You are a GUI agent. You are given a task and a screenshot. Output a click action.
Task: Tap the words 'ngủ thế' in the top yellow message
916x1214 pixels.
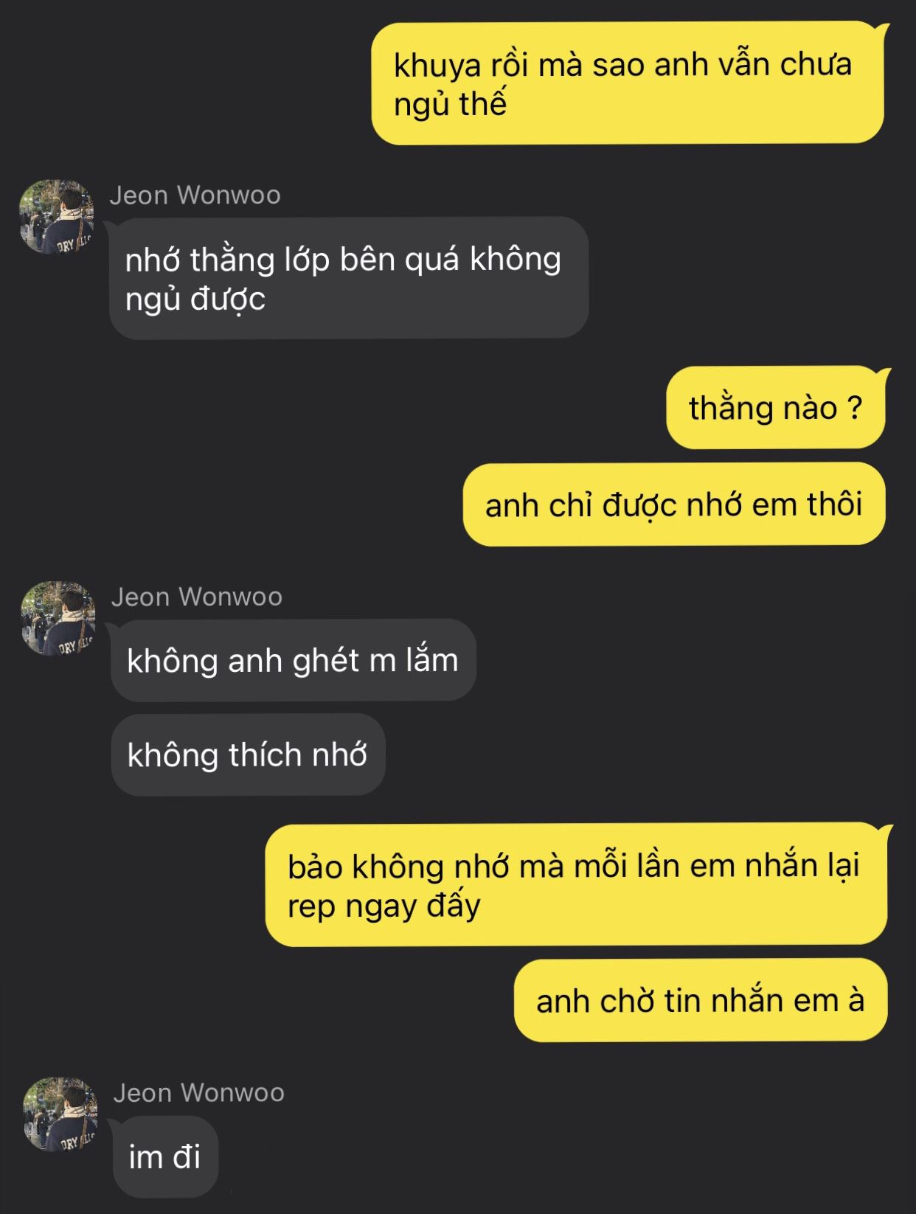click(450, 104)
